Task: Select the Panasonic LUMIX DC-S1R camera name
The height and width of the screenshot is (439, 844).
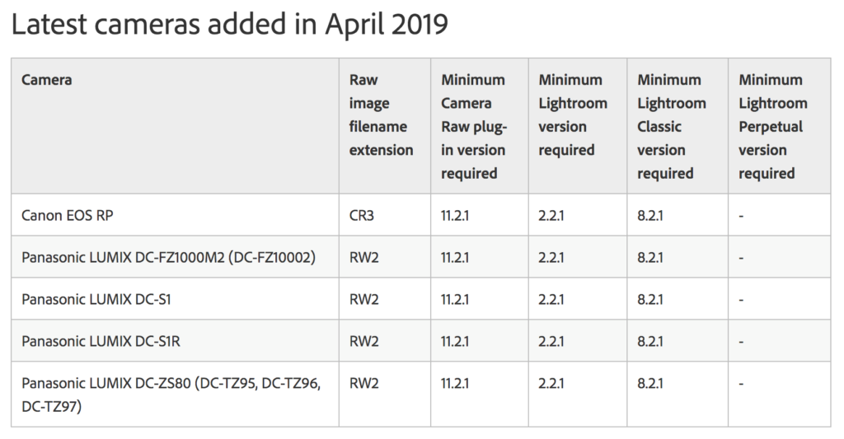Action: click(100, 341)
